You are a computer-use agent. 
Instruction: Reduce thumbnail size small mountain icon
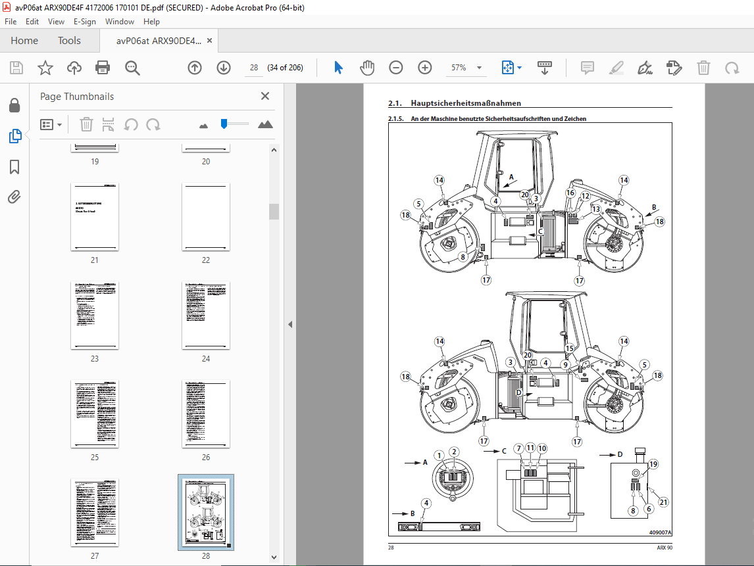pos(203,126)
